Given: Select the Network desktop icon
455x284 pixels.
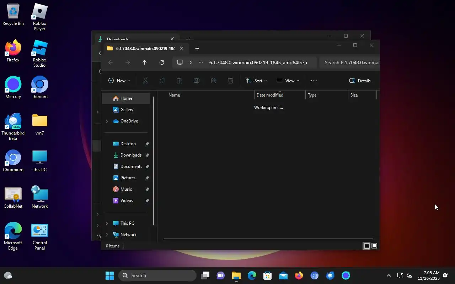Looking at the screenshot, I should pyautogui.click(x=39, y=197).
